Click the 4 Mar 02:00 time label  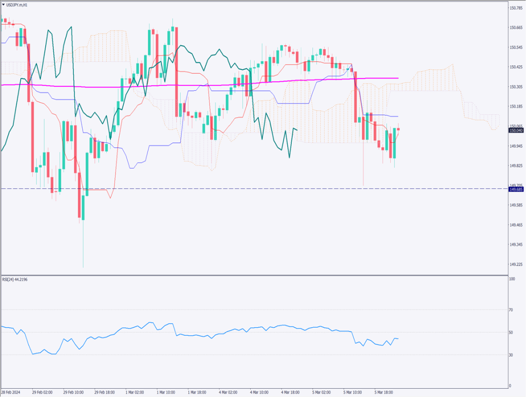tap(228, 391)
